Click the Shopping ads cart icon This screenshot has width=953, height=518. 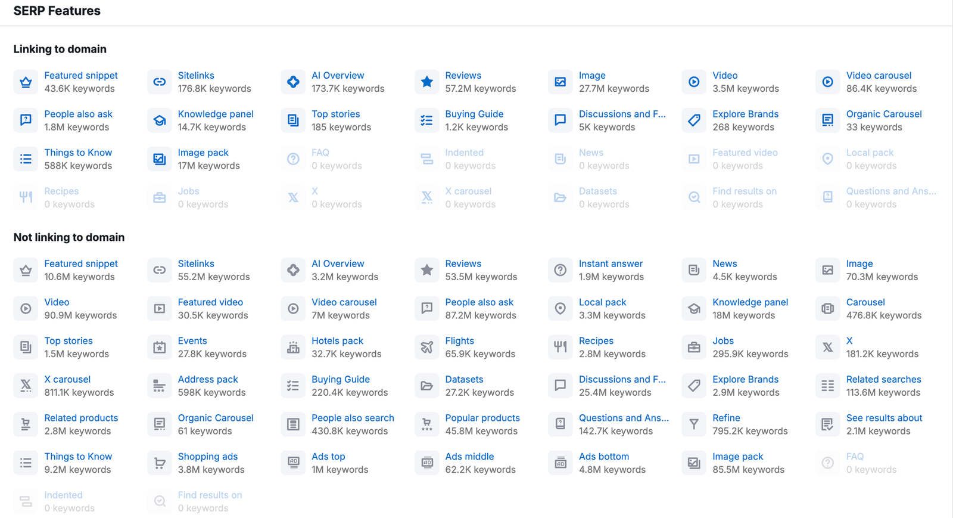[x=159, y=463]
